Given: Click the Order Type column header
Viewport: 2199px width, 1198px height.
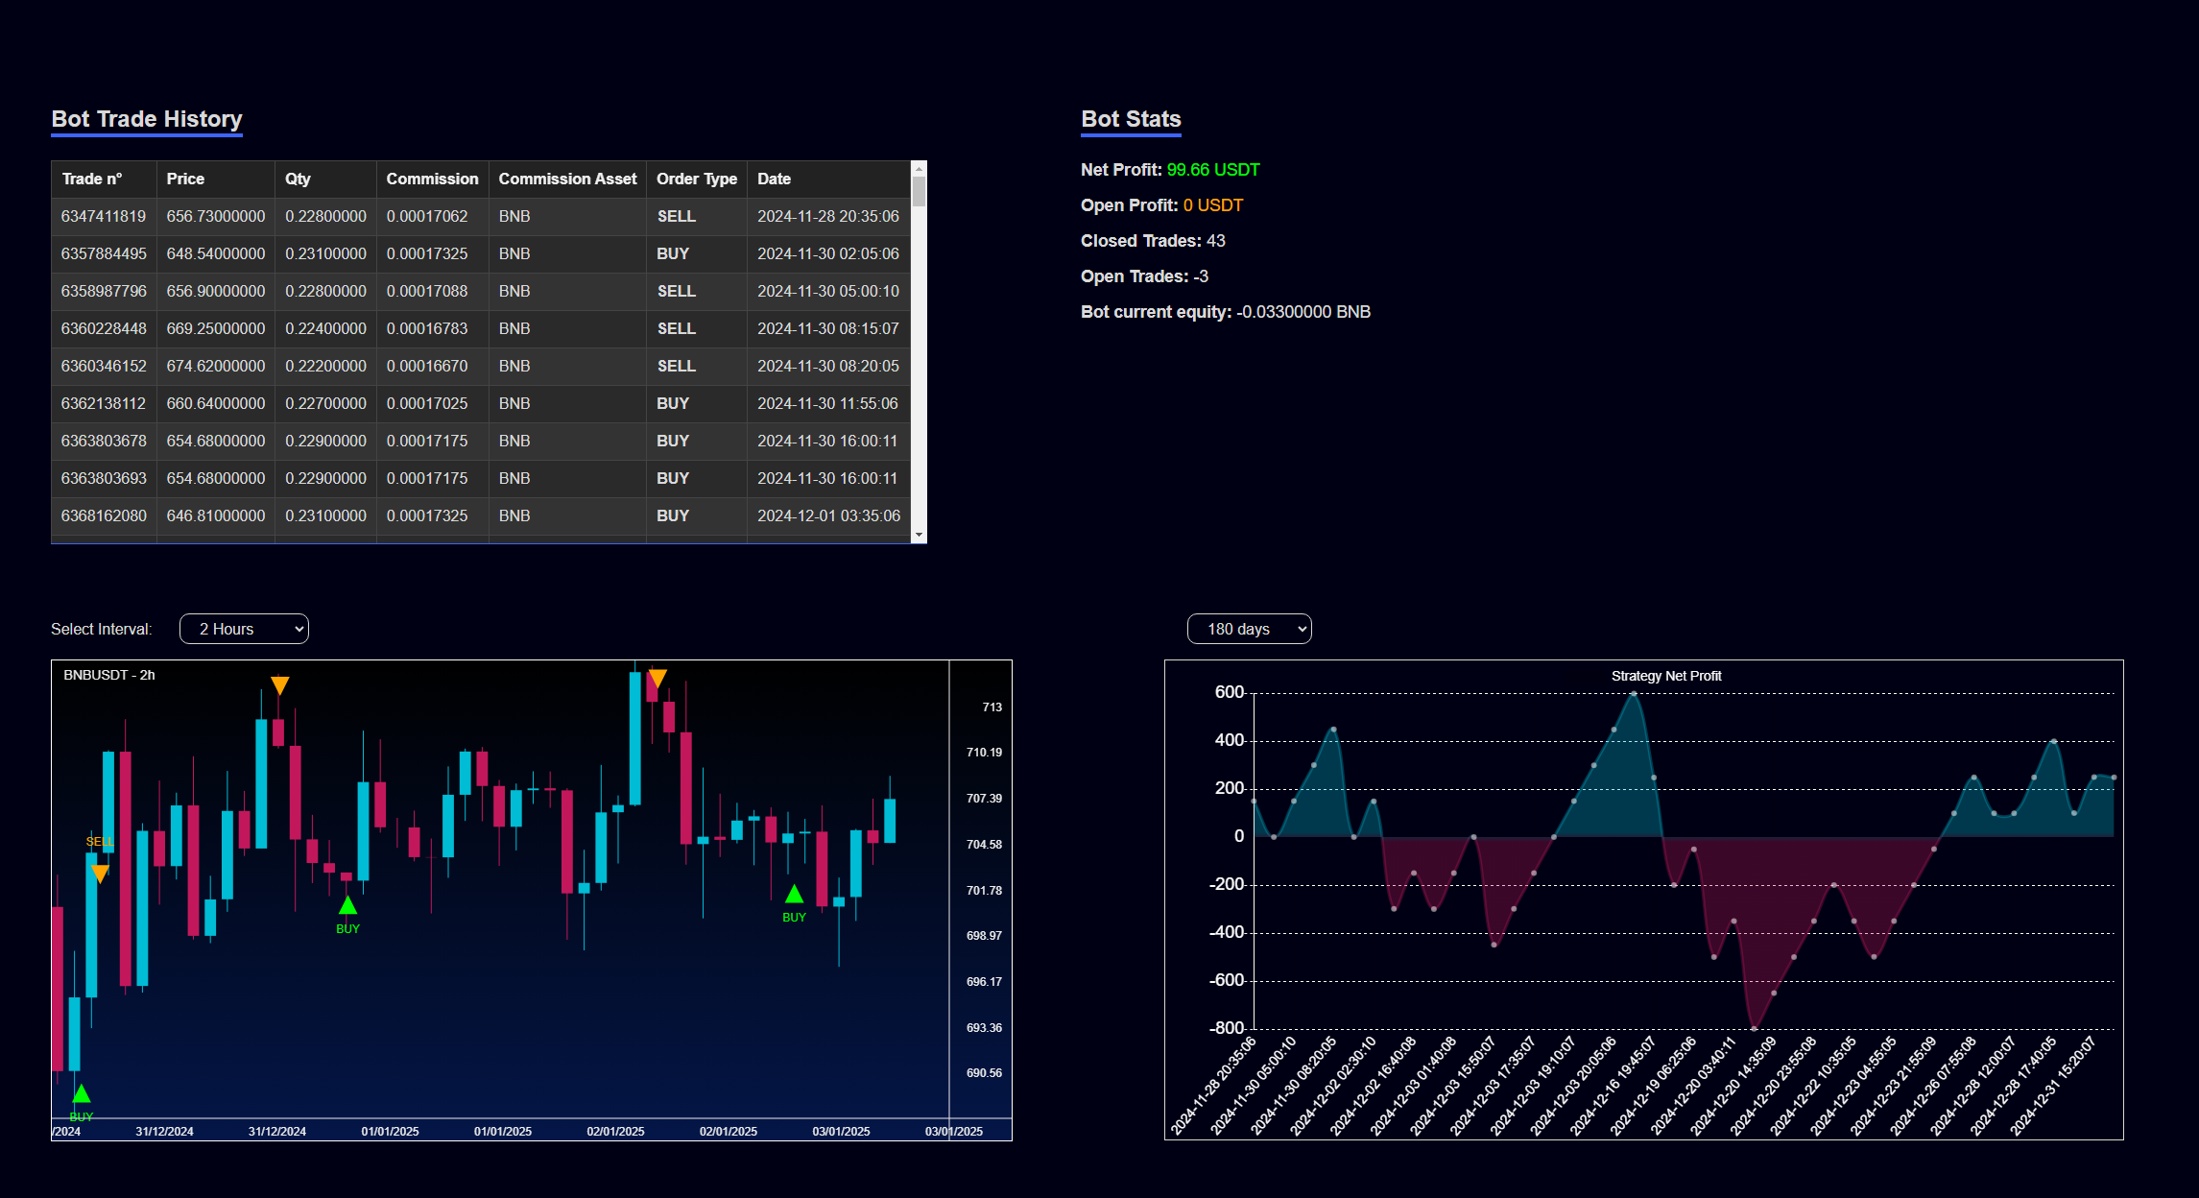Looking at the screenshot, I should 696,179.
